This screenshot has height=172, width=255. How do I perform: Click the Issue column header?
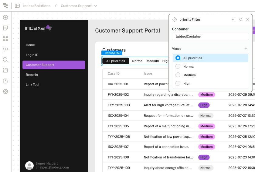pos(148,74)
